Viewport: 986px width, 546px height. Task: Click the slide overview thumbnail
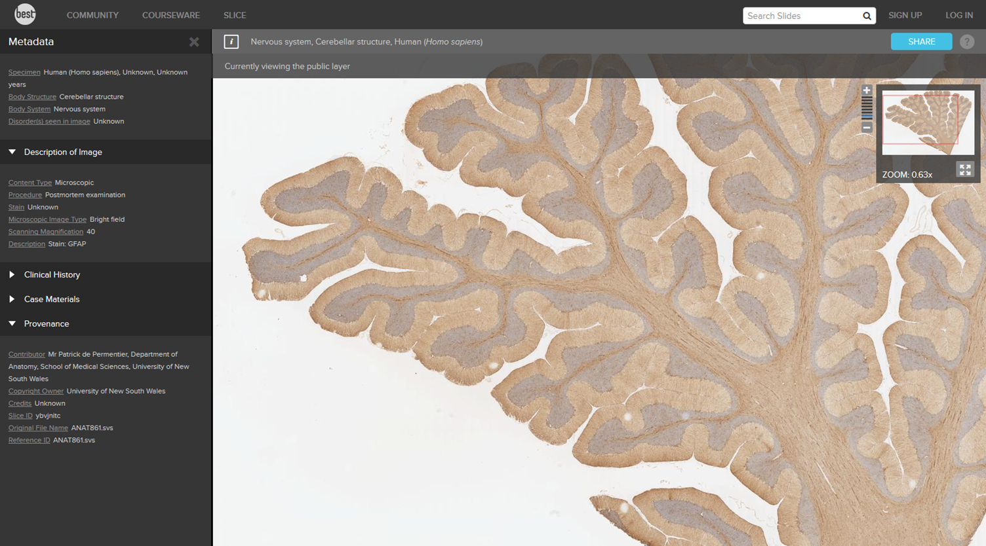pos(928,122)
